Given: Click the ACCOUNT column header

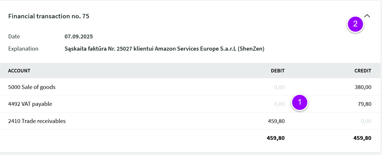Looking at the screenshot, I should [19, 71].
